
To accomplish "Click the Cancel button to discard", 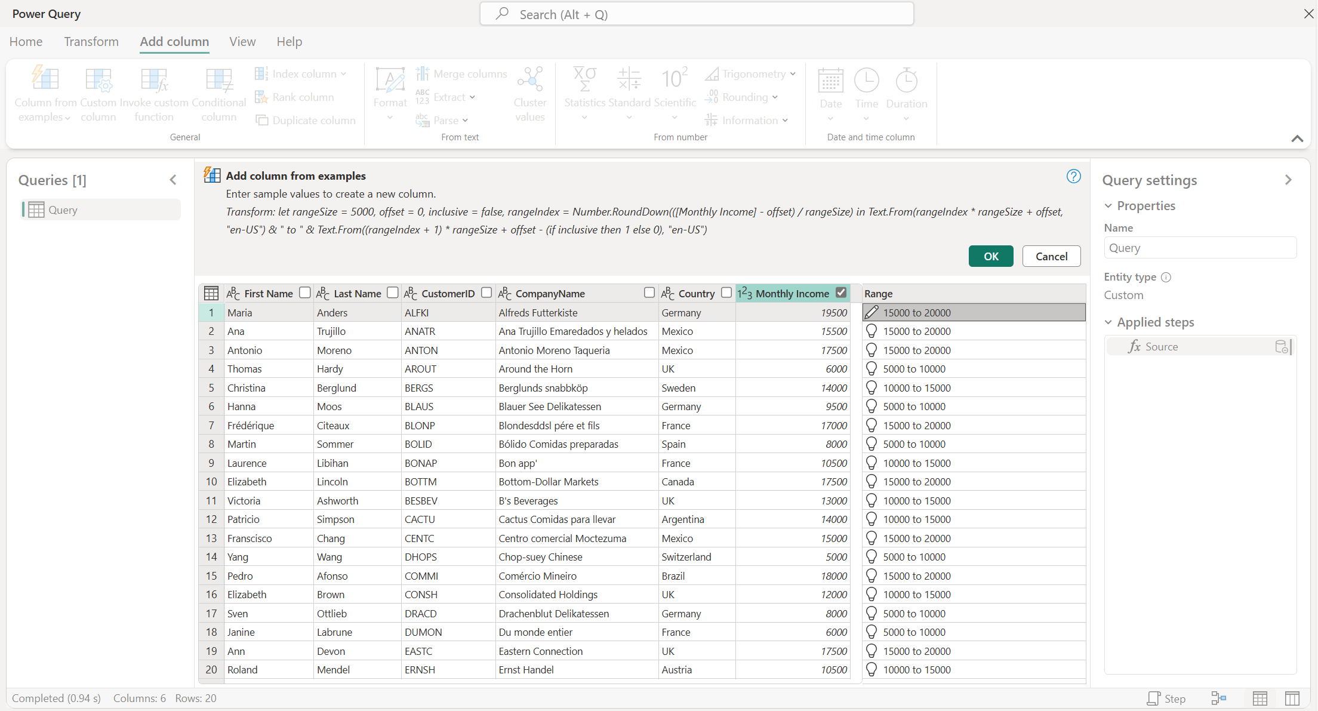I will point(1050,257).
